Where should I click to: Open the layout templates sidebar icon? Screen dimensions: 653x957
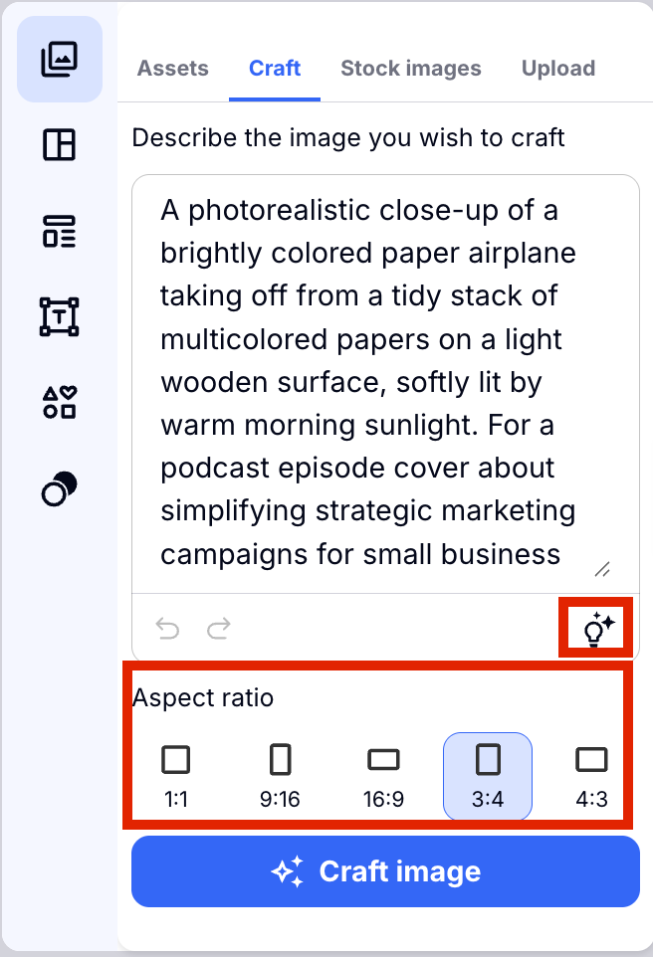60,145
